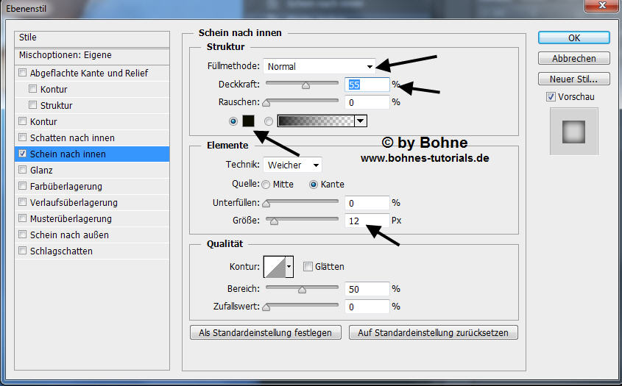Close the Ebenenstil dialog
622x386 pixels.
coord(602,5)
